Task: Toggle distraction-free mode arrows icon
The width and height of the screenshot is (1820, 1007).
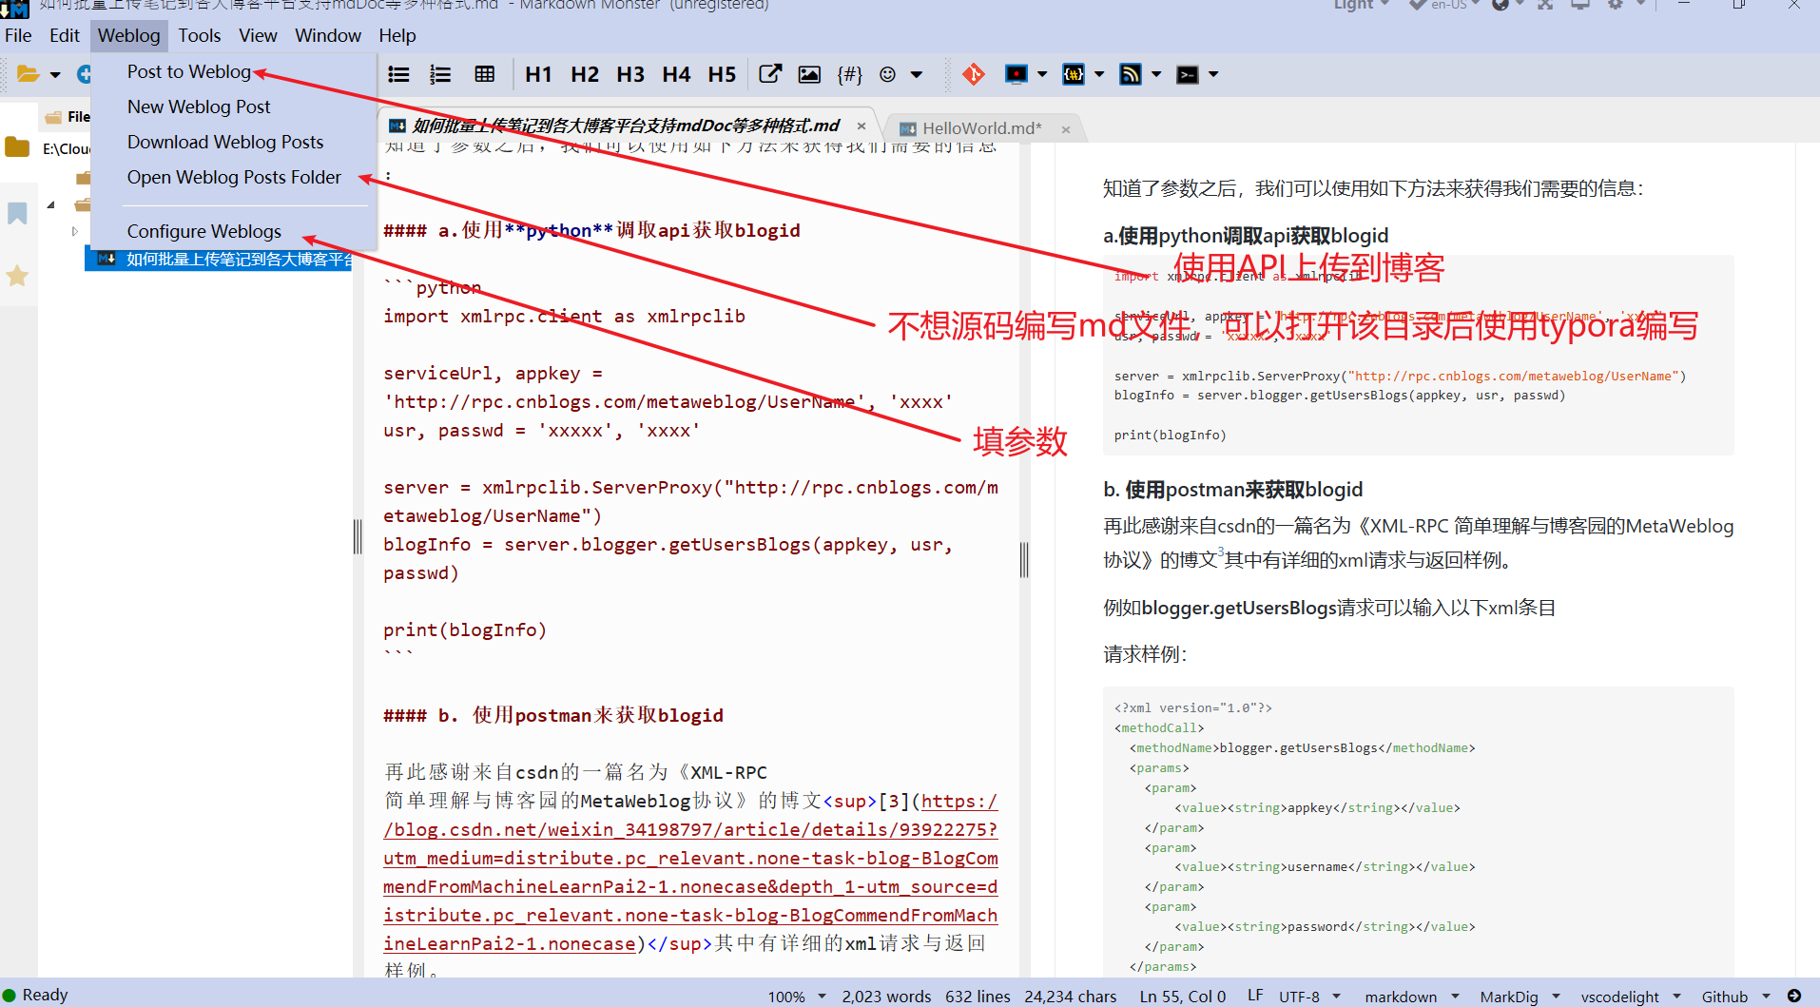Action: pyautogui.click(x=1545, y=5)
